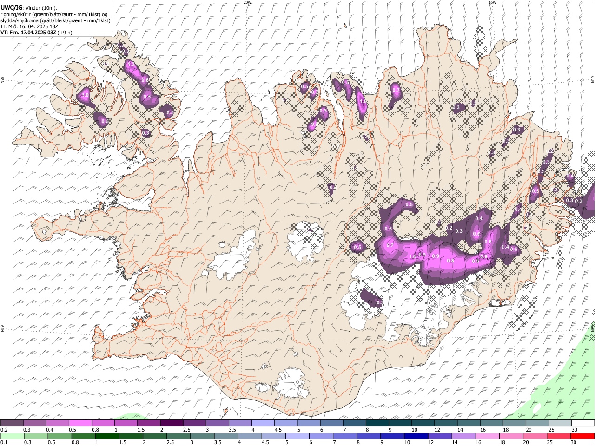
Task: Click the upper legend swatch starting at 1.5
Action: coord(149,423)
